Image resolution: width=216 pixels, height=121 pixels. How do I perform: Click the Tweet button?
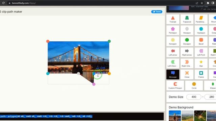coord(157,12)
